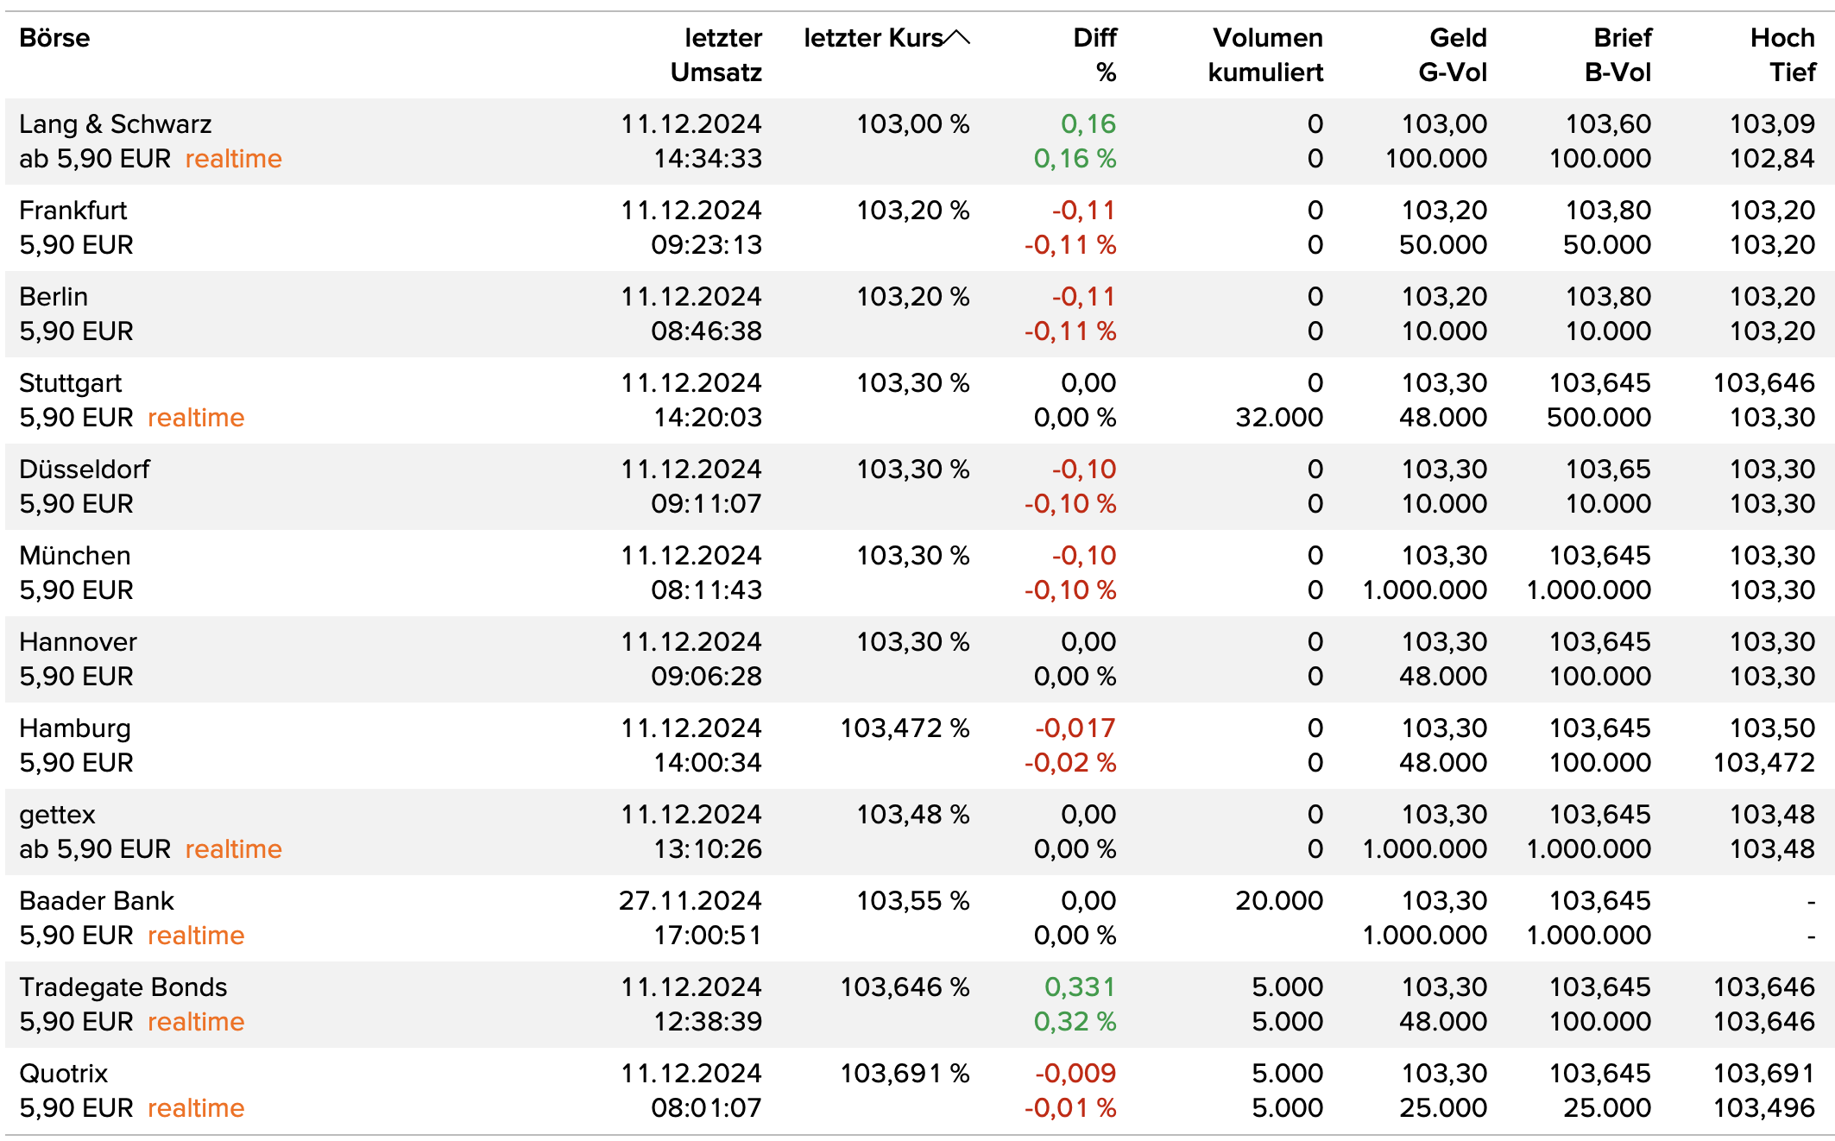Select the Tradegate Bonds exchange
The image size is (1835, 1141).
(123, 987)
